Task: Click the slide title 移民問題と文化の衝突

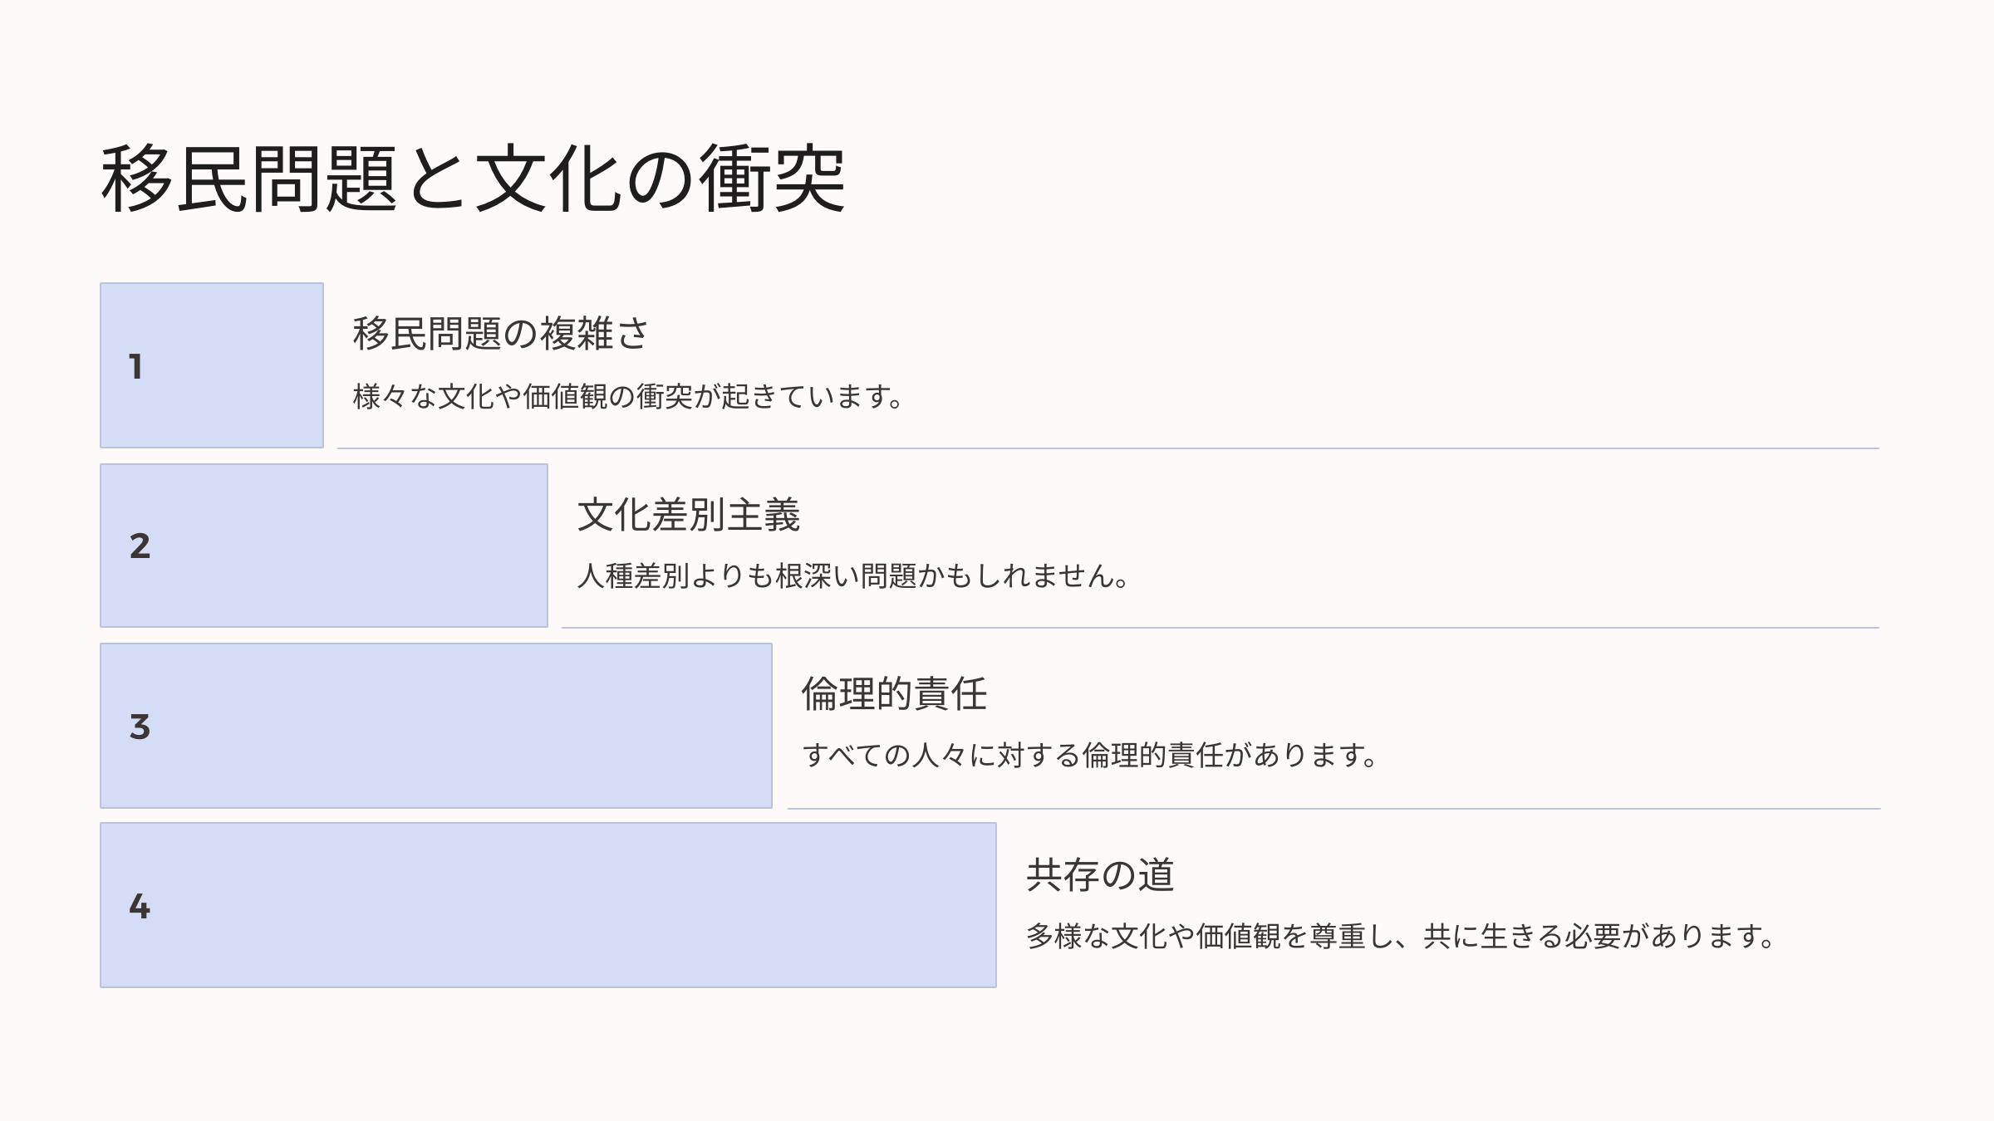Action: click(x=472, y=179)
